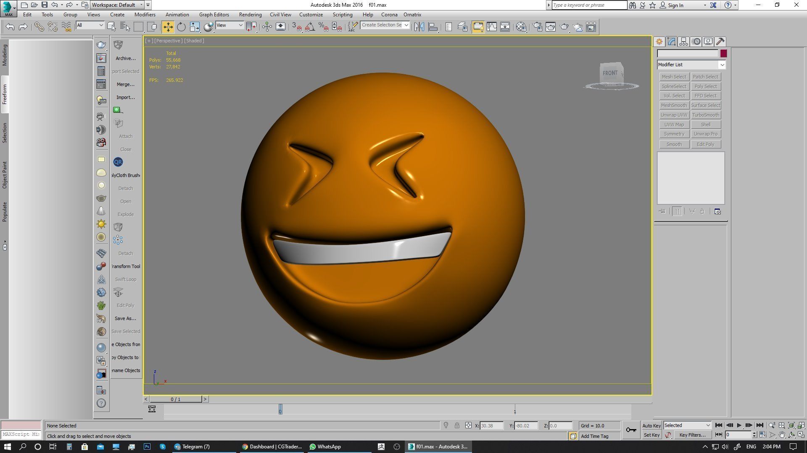This screenshot has height=453, width=807.
Task: Toggle the Percent Snap icon
Action: [x=323, y=27]
